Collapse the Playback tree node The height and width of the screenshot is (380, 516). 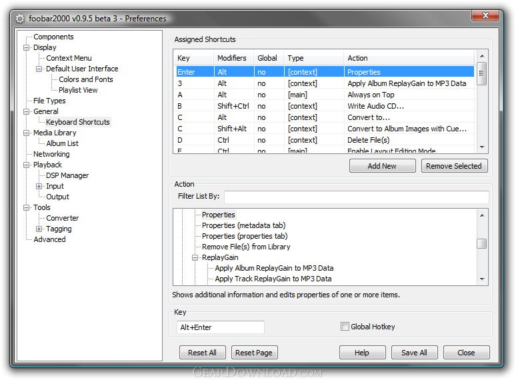click(26, 165)
